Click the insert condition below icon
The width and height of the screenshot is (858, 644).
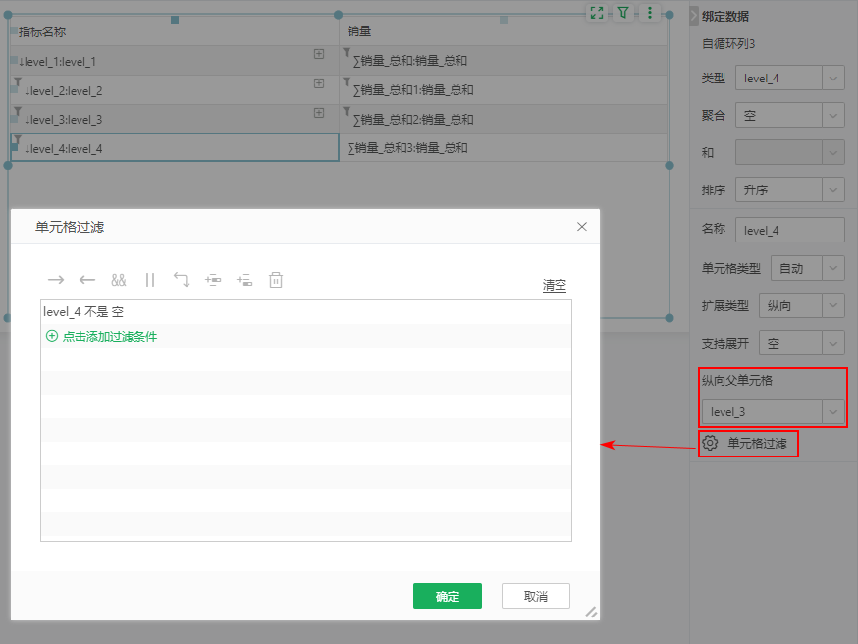[244, 280]
